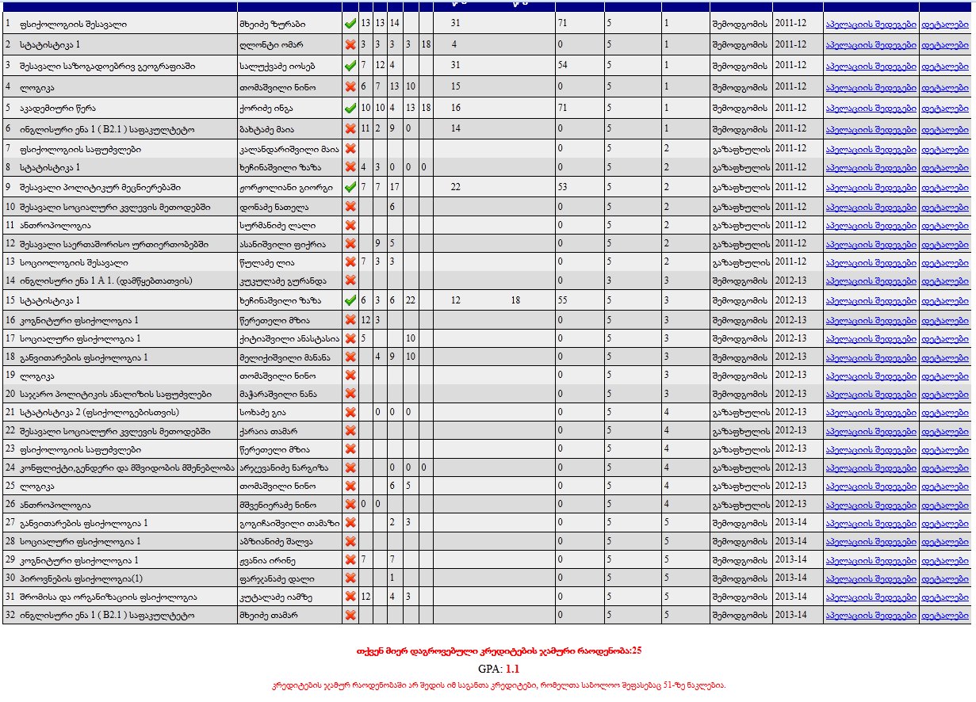
Task: Click the red cross icon in row 20
Action: (x=350, y=394)
